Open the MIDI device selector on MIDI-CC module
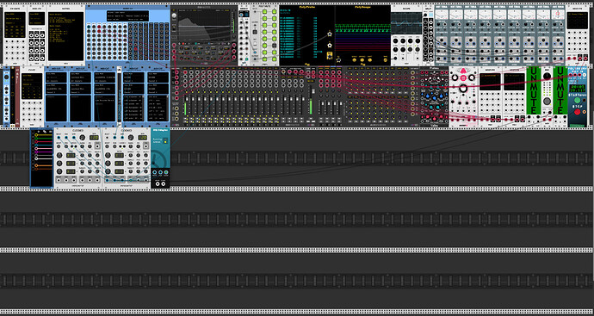 [37, 19]
